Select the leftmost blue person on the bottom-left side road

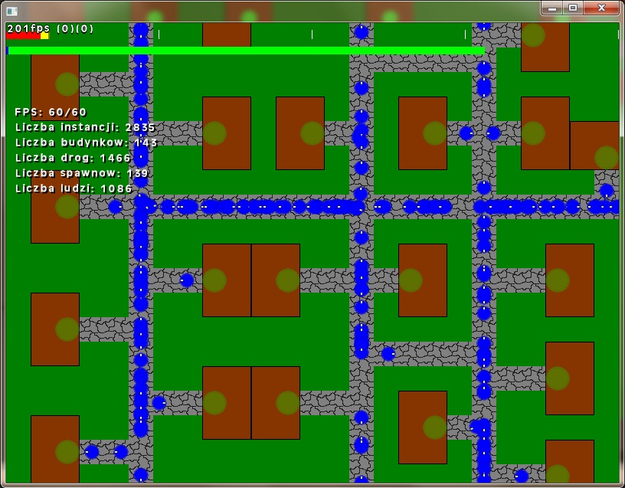[92, 452]
